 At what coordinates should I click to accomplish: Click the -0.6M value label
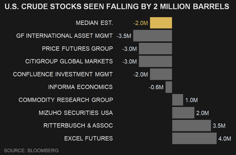pos(156,87)
